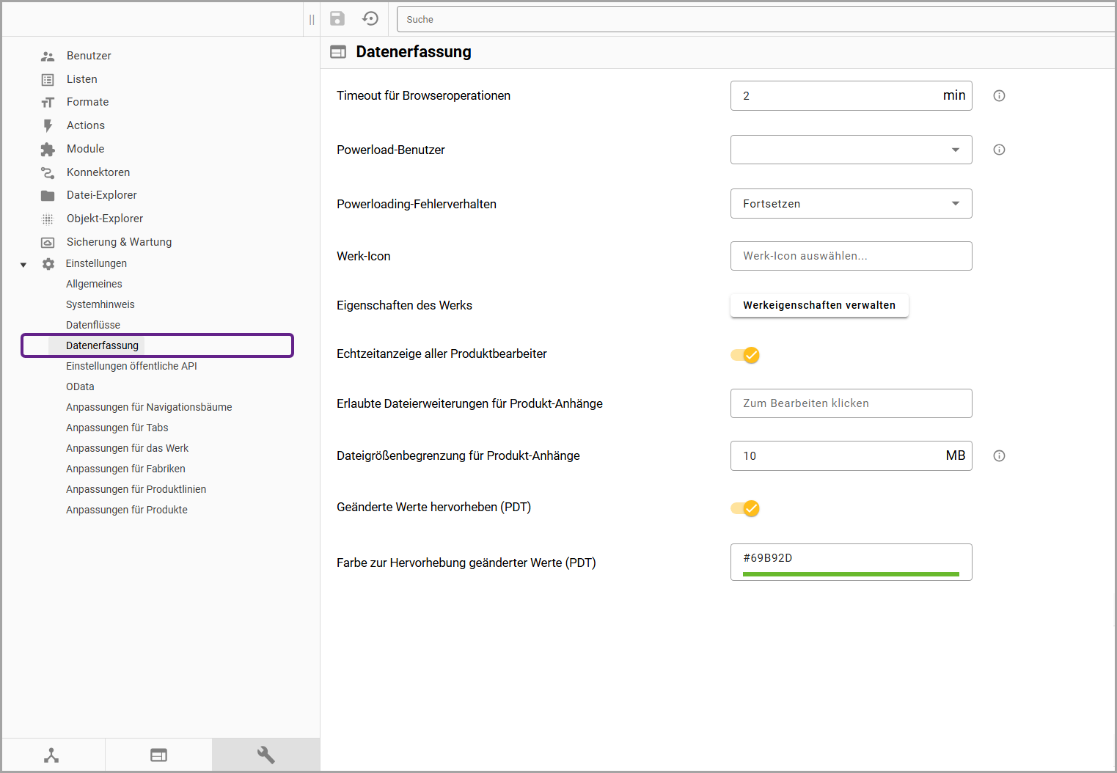The width and height of the screenshot is (1117, 773).
Task: Show info for Timeout für Browseroperationen
Action: (999, 96)
